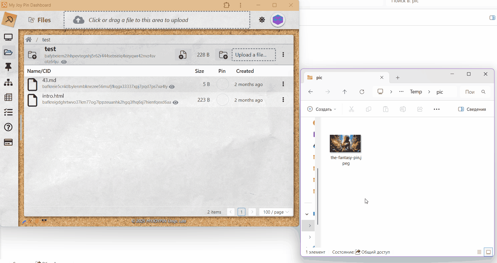Click the add new file icon
The height and width of the screenshot is (263, 497).
(x=183, y=55)
